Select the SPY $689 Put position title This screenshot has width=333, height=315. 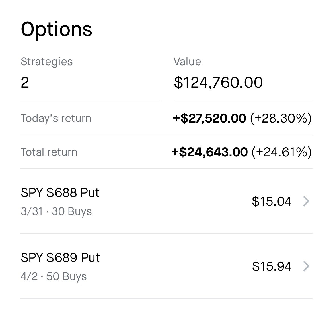point(60,258)
